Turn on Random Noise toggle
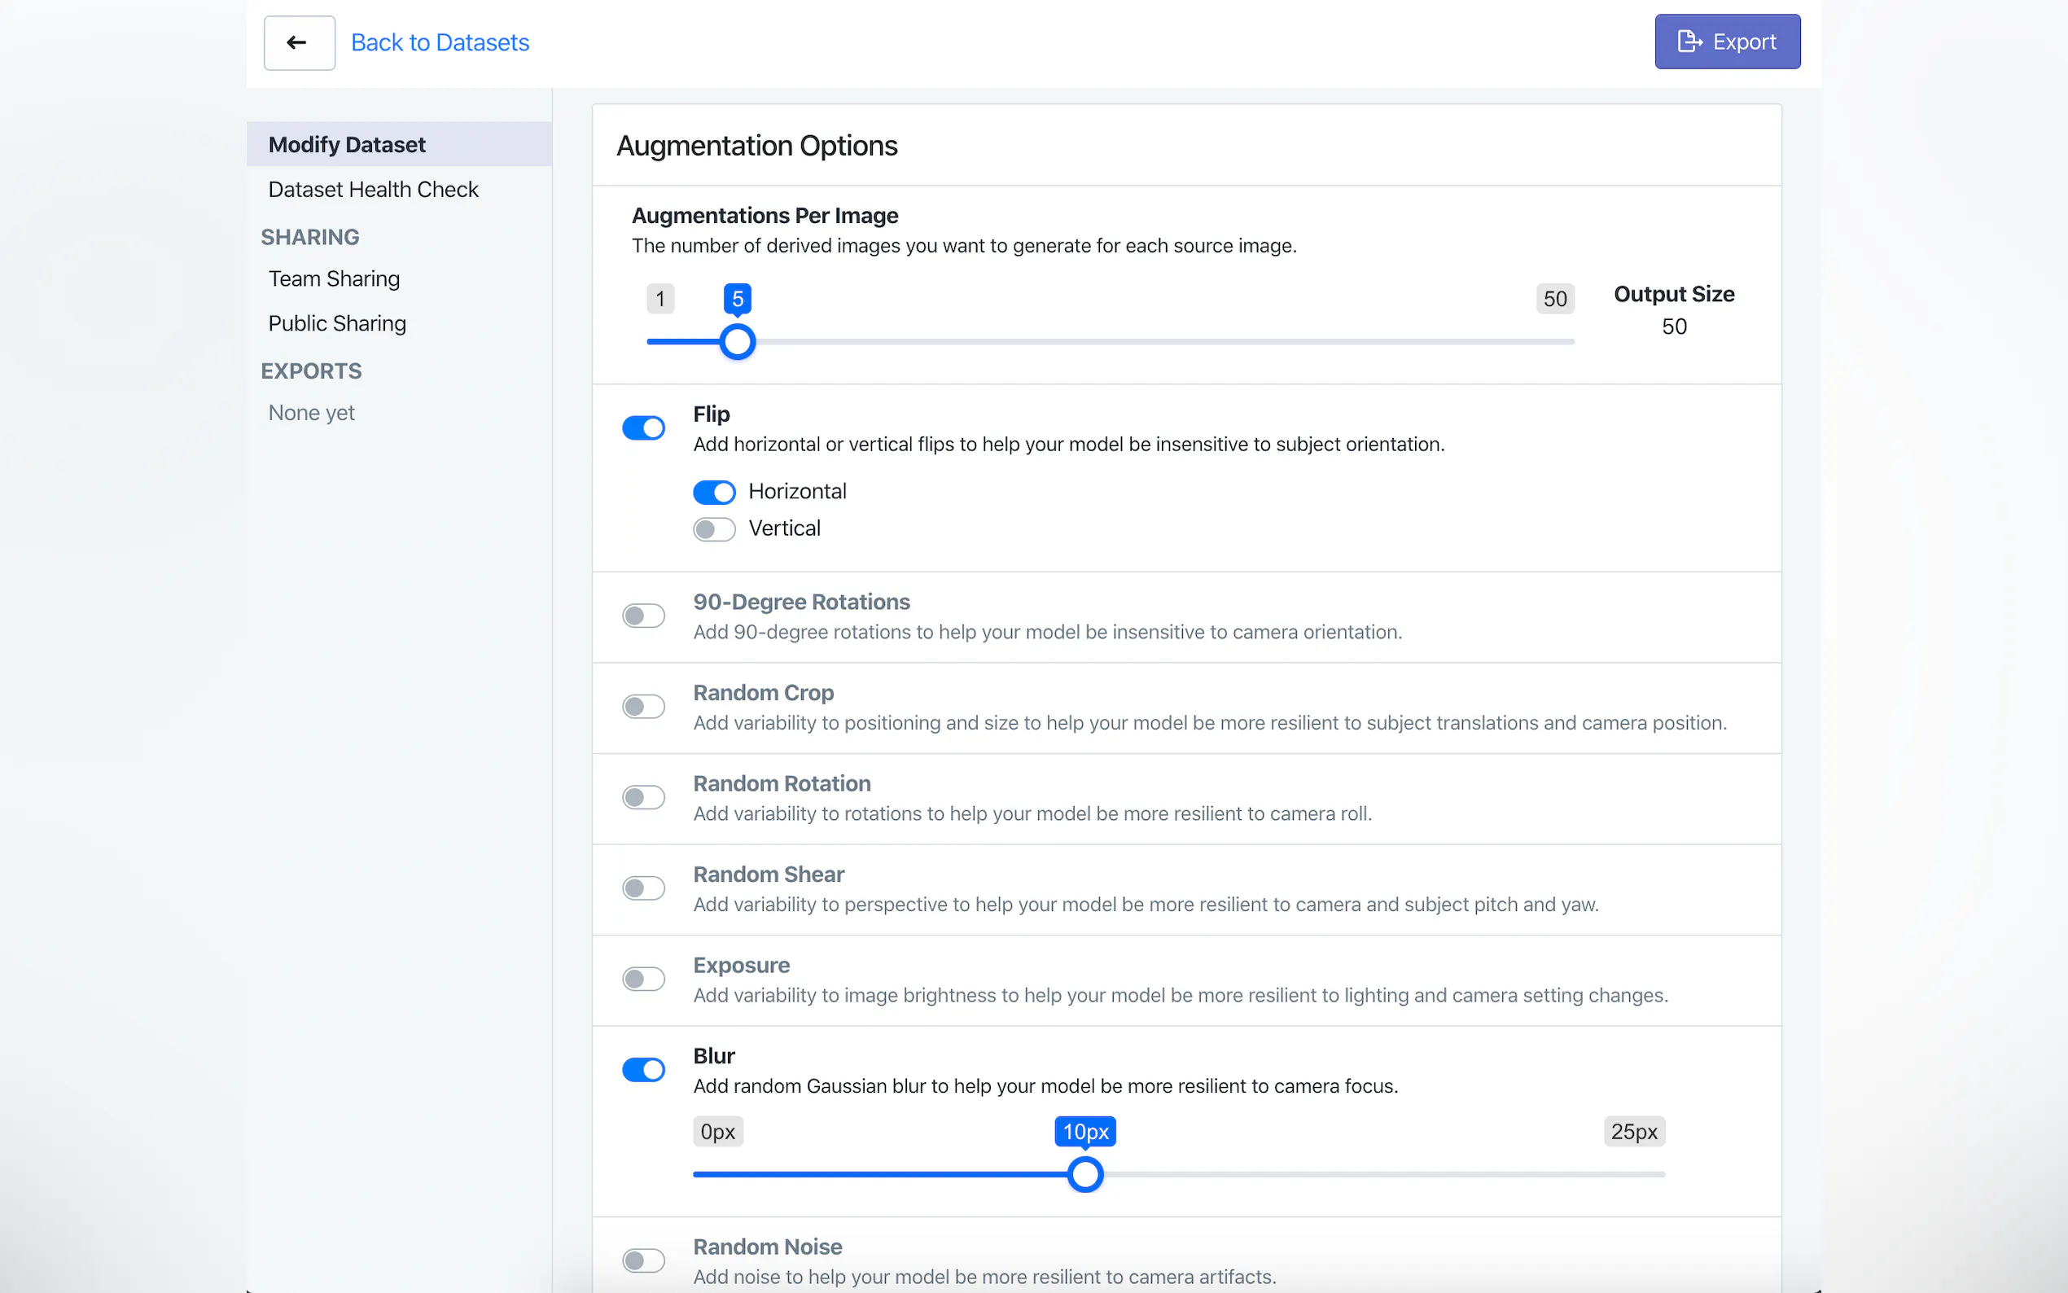This screenshot has height=1293, width=2068. (643, 1260)
